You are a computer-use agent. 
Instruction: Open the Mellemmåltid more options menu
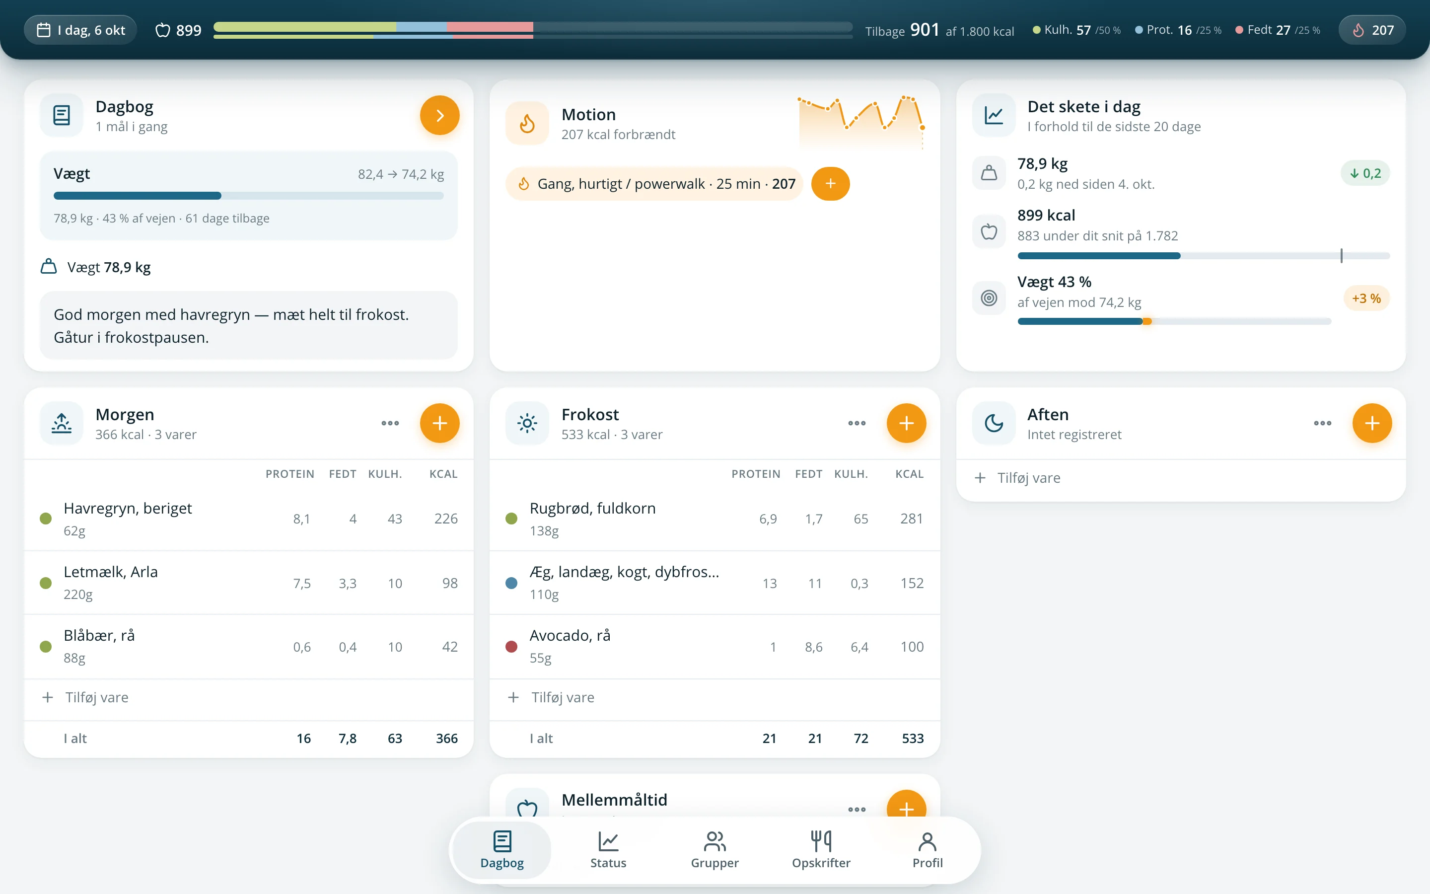point(857,810)
